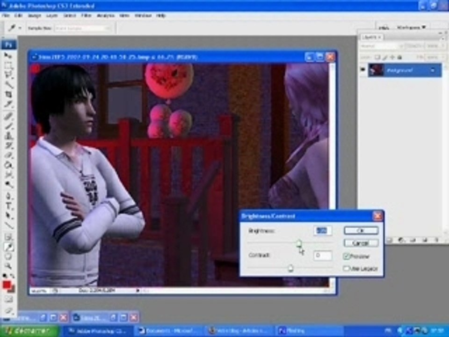The height and width of the screenshot is (337, 449).
Task: Switch to Adobe Photoshop taskbar button
Action: [x=97, y=331]
